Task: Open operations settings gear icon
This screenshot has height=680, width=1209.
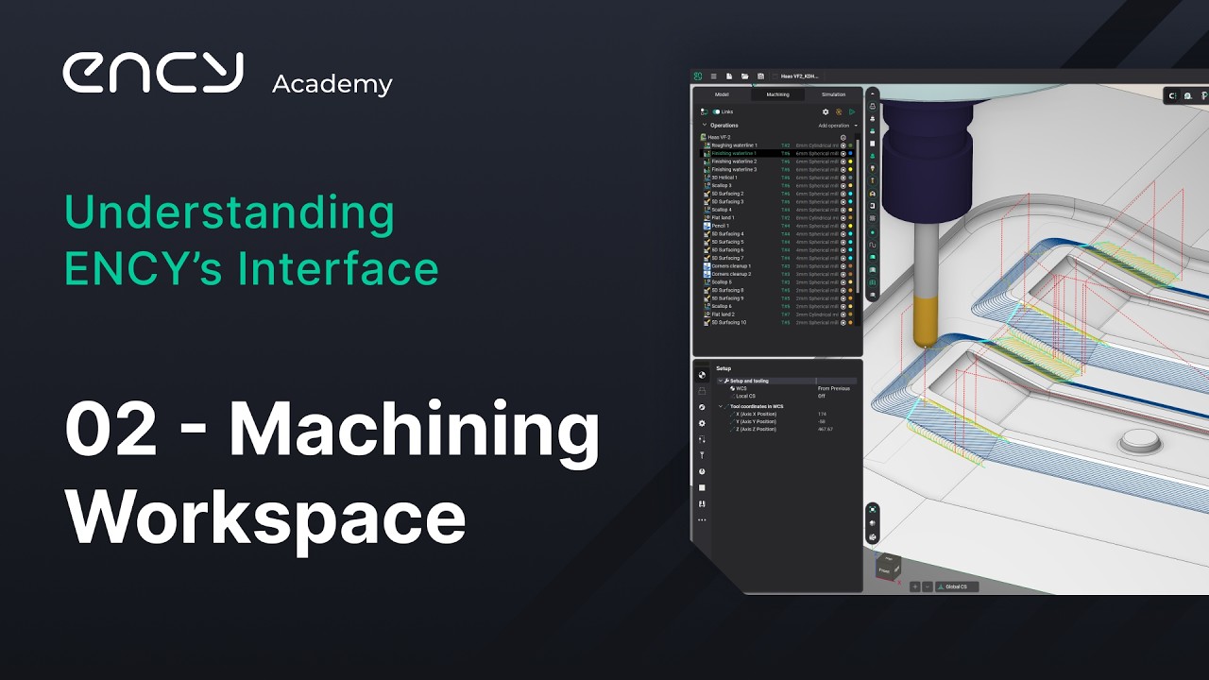Action: 826,111
